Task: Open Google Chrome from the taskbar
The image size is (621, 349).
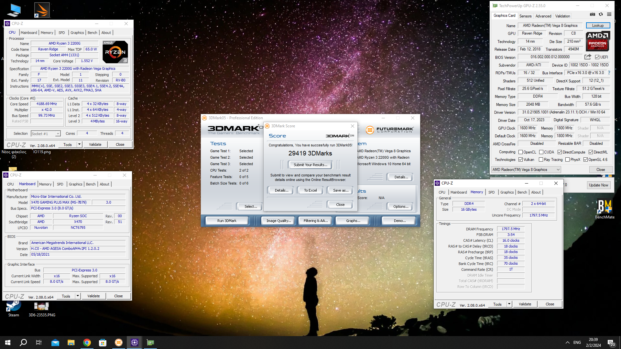Action: tap(87, 343)
